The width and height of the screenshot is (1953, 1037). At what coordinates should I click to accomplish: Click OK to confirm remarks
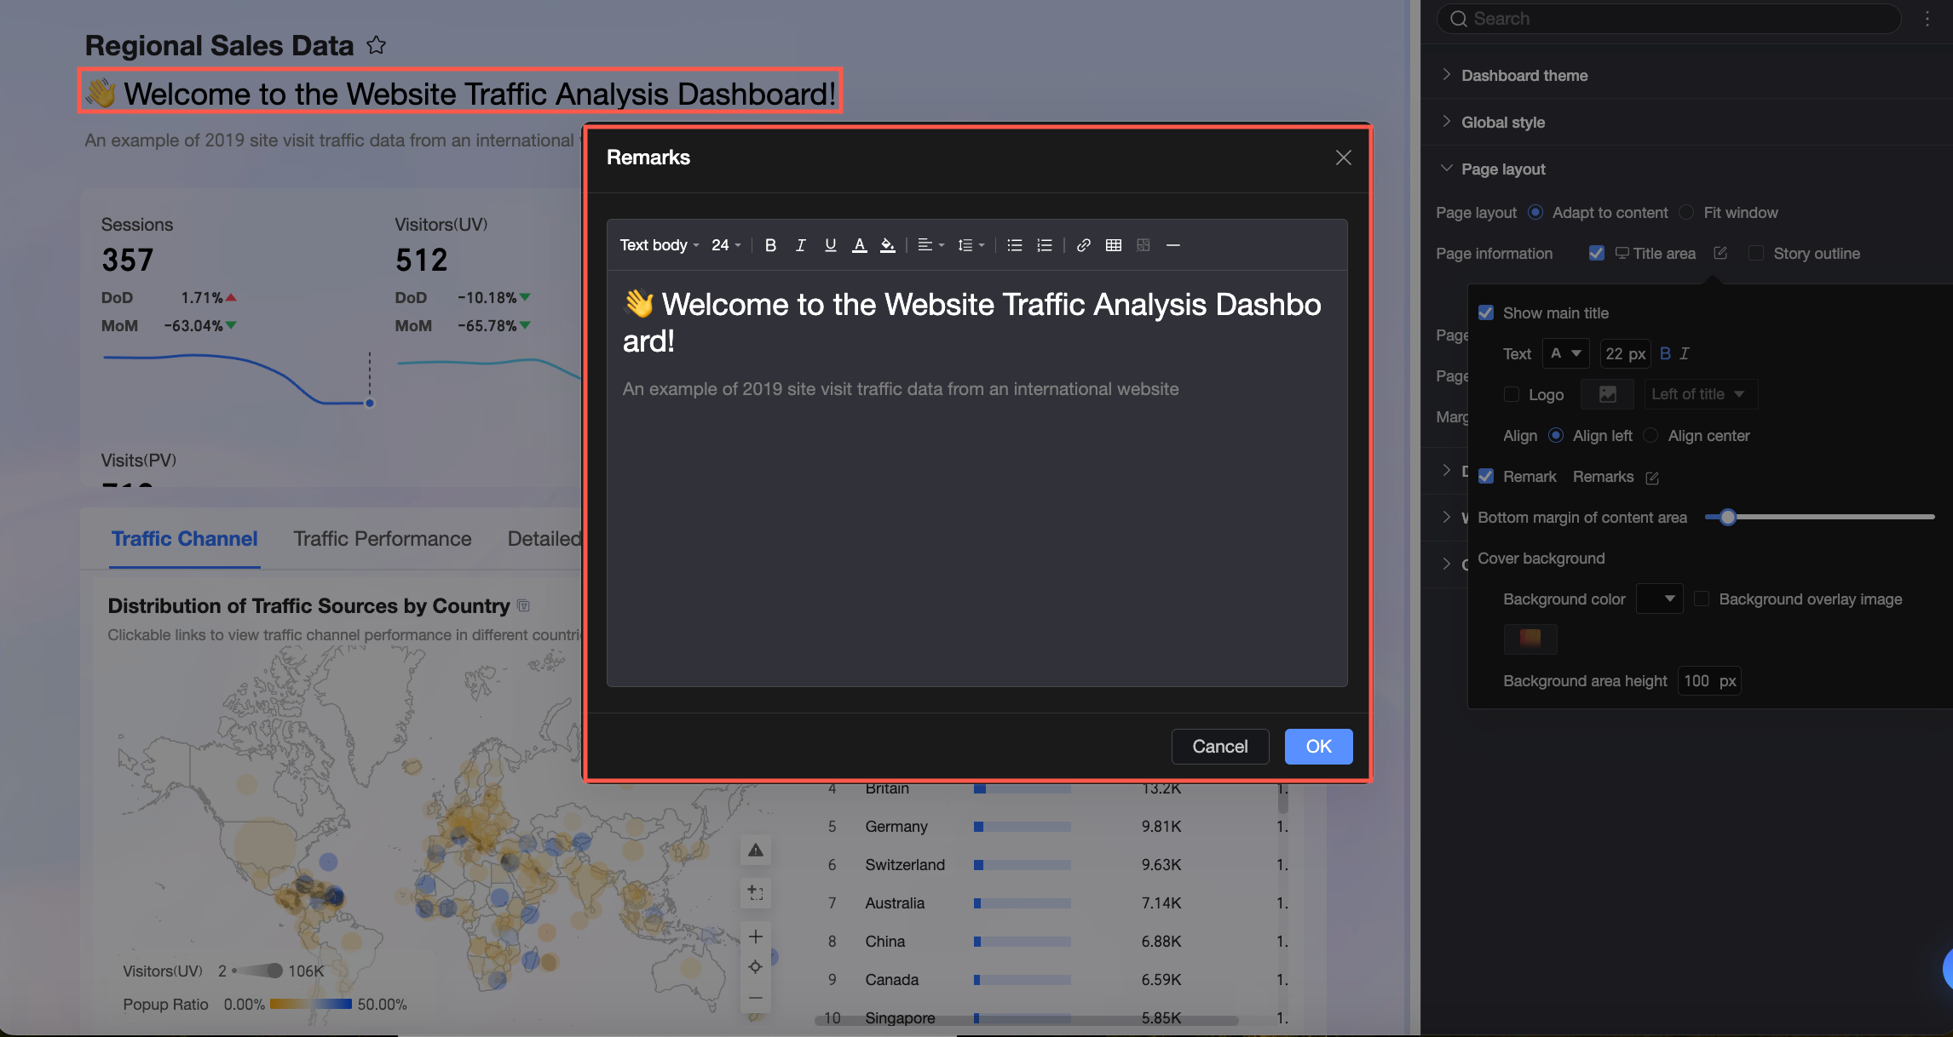click(1317, 746)
